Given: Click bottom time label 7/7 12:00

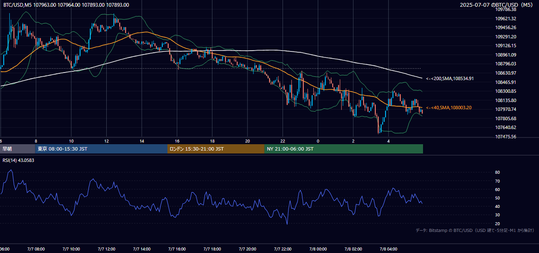Looking at the screenshot, I should [107, 249].
